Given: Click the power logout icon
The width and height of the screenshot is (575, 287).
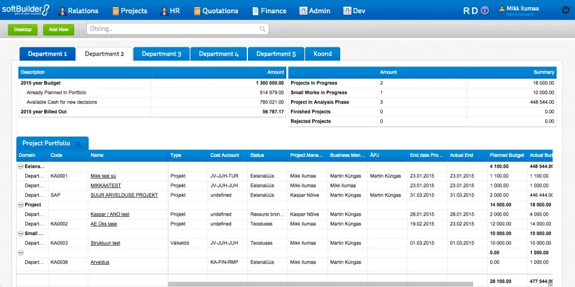Looking at the screenshot, I should tap(565, 10).
